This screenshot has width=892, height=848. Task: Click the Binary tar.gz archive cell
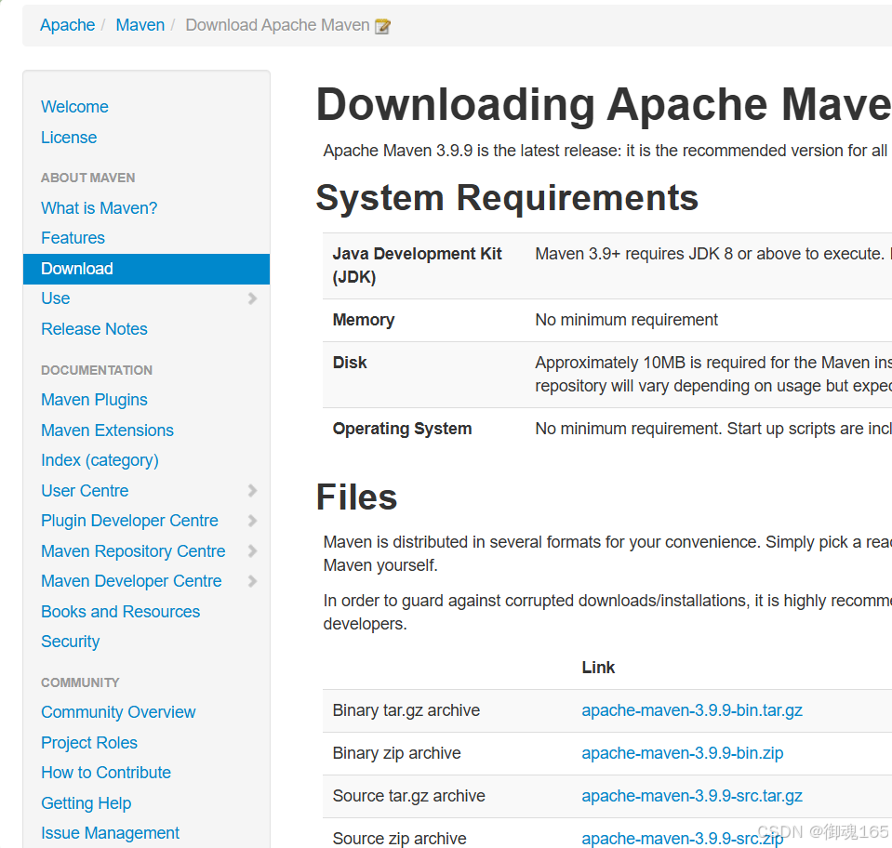(x=406, y=711)
